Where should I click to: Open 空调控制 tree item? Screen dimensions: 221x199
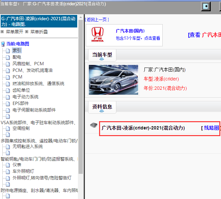pyautogui.click(x=21, y=128)
